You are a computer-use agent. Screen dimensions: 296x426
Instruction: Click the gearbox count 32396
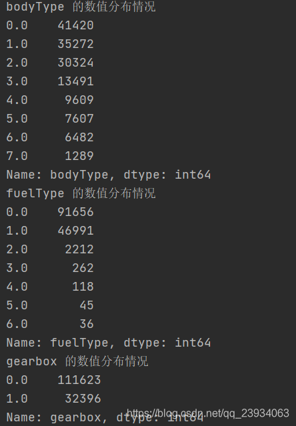pos(83,399)
